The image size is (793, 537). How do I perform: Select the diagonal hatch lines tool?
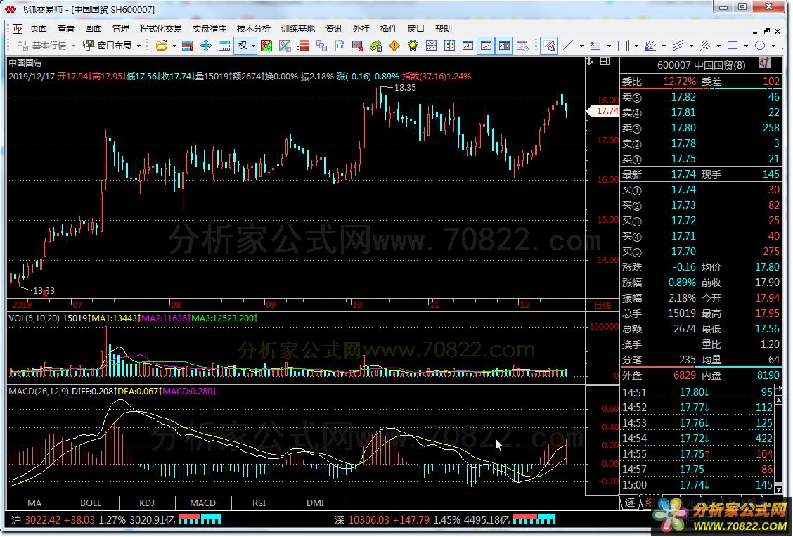[x=705, y=46]
